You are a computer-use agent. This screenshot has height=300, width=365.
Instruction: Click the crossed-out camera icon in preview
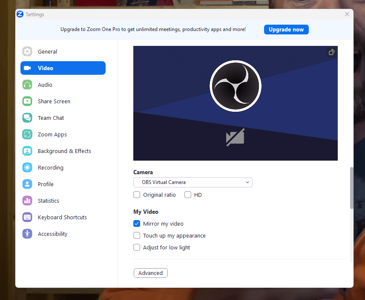(236, 137)
